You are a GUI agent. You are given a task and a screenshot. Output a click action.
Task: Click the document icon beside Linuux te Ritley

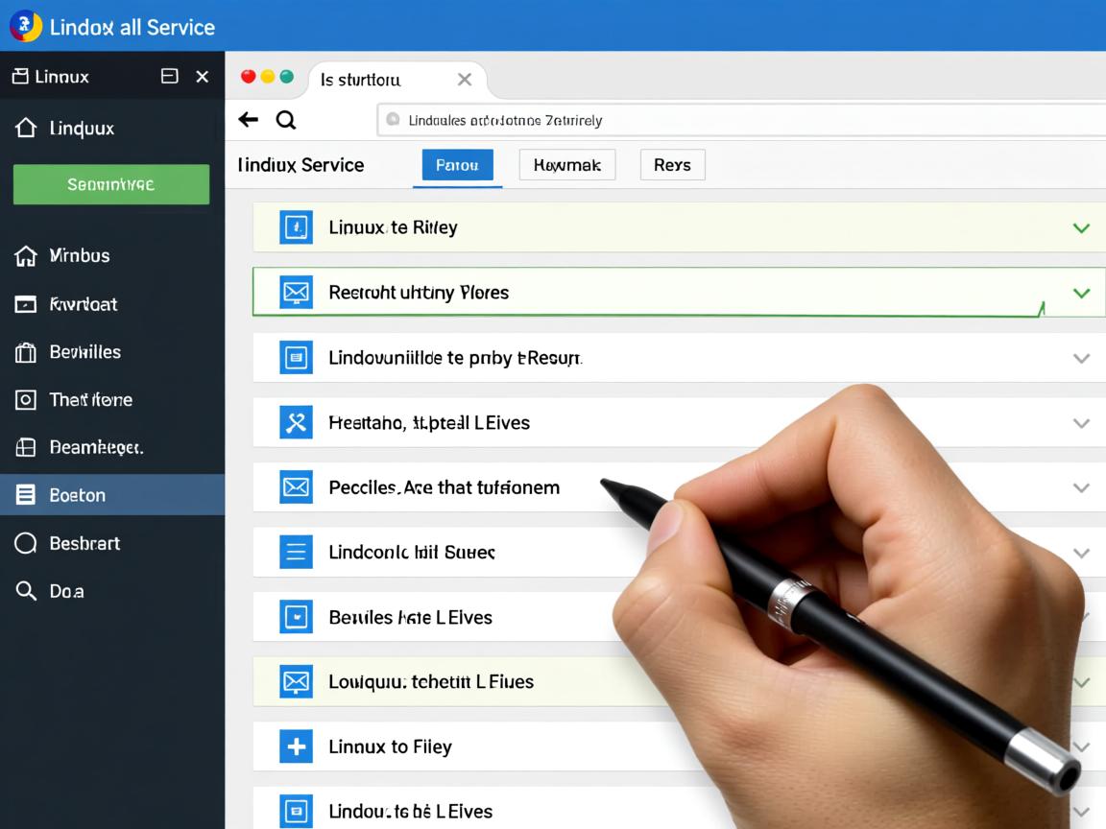(296, 227)
